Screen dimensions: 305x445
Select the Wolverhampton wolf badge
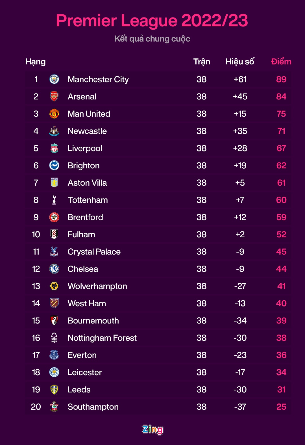tap(54, 286)
